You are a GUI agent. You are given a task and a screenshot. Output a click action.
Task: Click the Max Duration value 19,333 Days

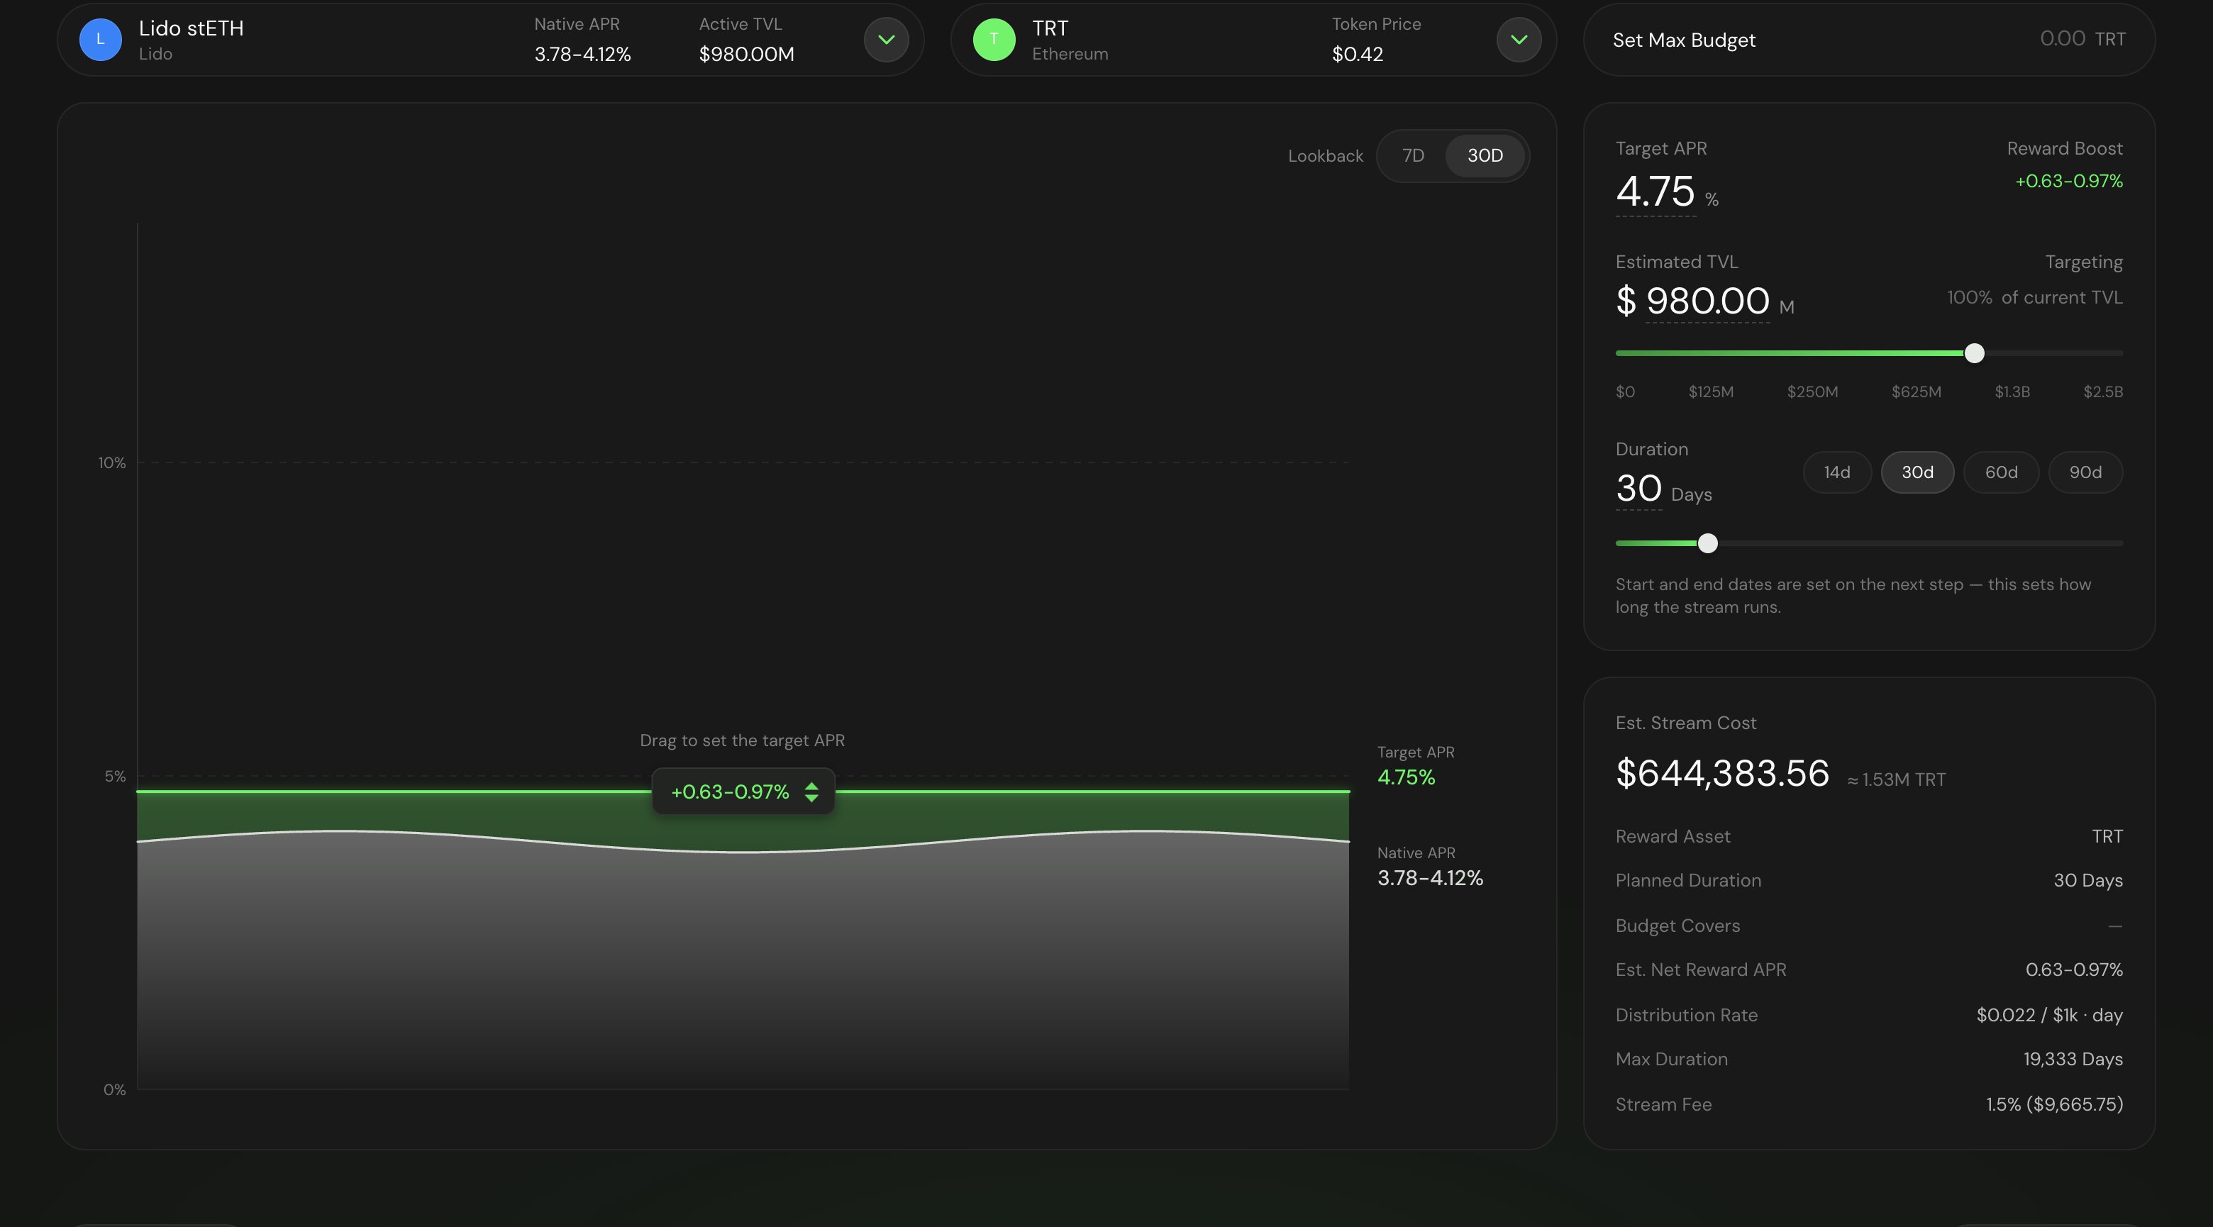click(x=2073, y=1060)
